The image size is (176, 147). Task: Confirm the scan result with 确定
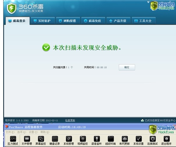127,67
